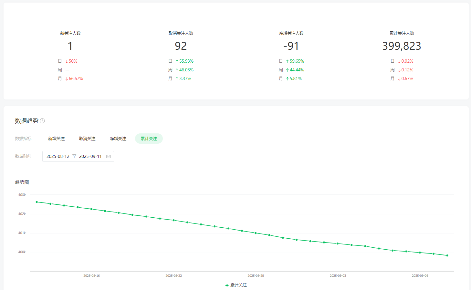Click the monthly change 0.67% value

(405, 78)
